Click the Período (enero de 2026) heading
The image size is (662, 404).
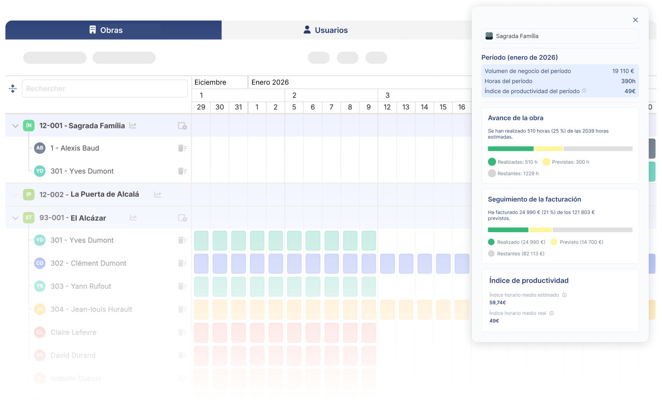pyautogui.click(x=520, y=57)
